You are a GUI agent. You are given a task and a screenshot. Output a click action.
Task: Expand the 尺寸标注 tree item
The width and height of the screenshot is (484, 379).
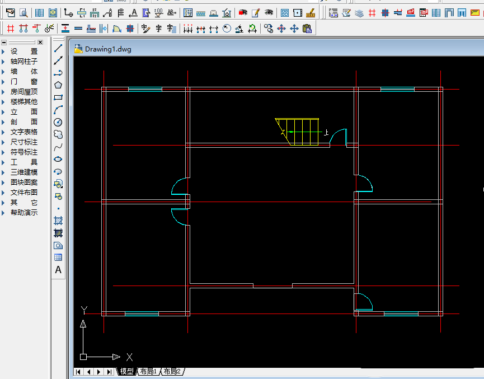pyautogui.click(x=24, y=142)
